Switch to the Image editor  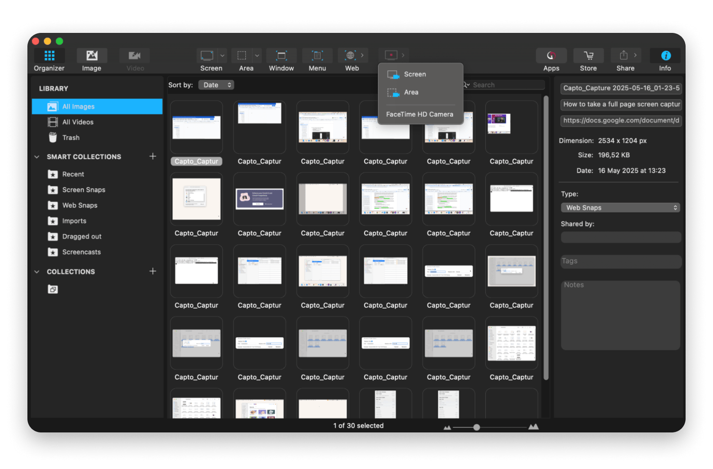(x=91, y=56)
